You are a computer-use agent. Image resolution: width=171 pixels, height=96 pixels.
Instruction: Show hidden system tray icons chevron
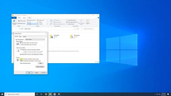pyautogui.click(x=155, y=94)
